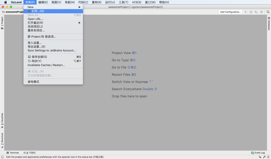Open the 视图(V) menu

(56, 2)
